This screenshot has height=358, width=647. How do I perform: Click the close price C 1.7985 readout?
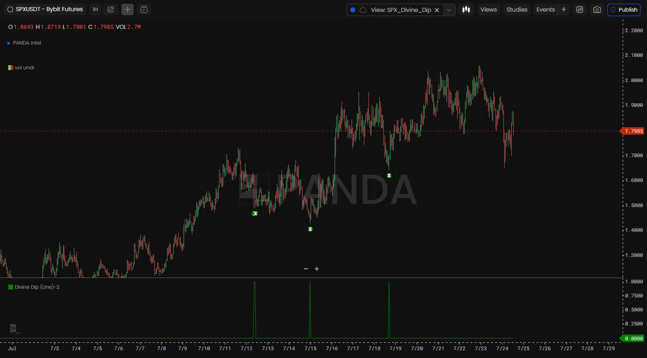click(101, 27)
